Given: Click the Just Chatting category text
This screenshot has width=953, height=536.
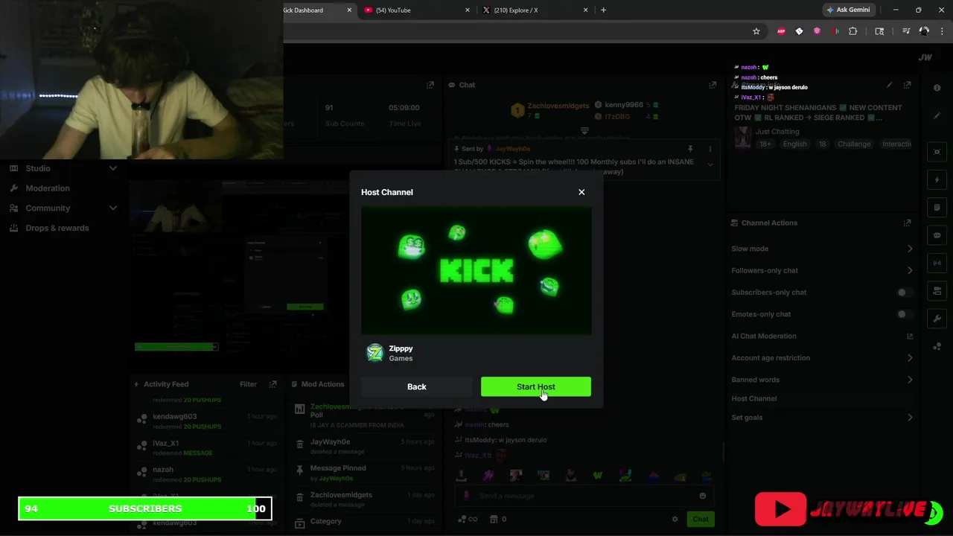Looking at the screenshot, I should click(x=777, y=132).
